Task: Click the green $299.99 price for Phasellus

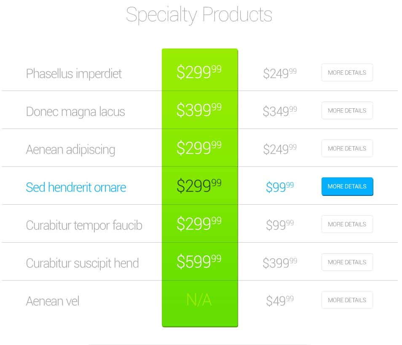Action: [200, 72]
